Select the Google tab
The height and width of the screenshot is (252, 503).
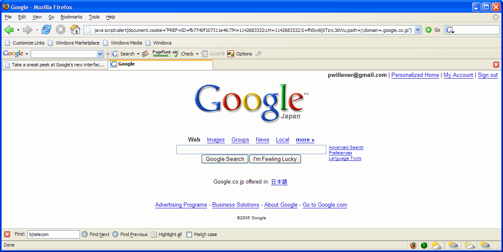coord(160,64)
